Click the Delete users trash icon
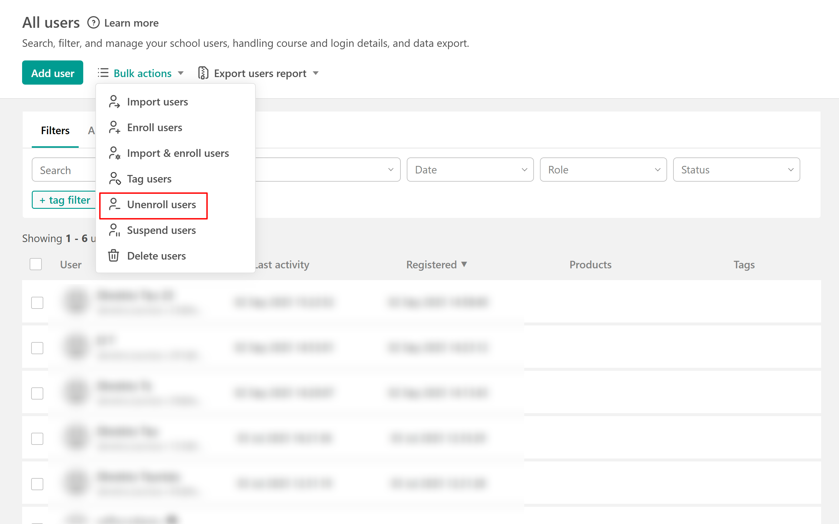 pyautogui.click(x=114, y=256)
